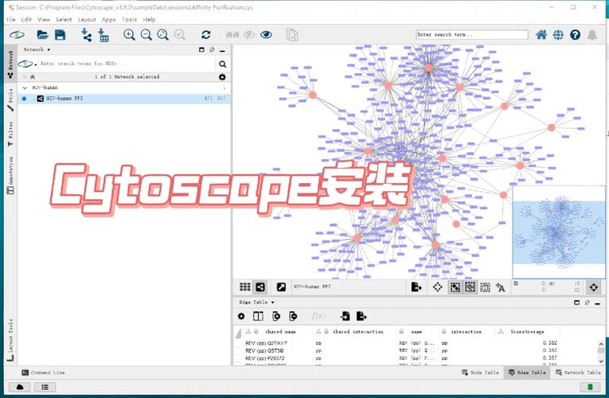Open the App Store globe icon
This screenshot has width=609, height=398.
click(x=558, y=35)
